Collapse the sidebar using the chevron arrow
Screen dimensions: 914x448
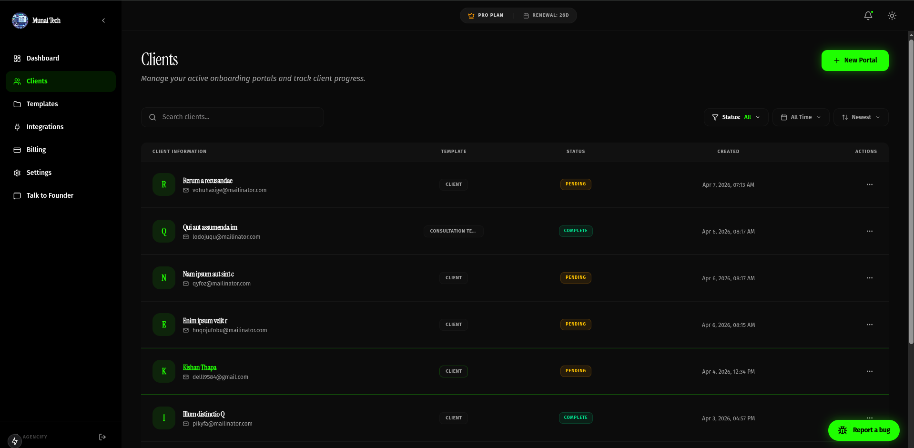click(103, 20)
